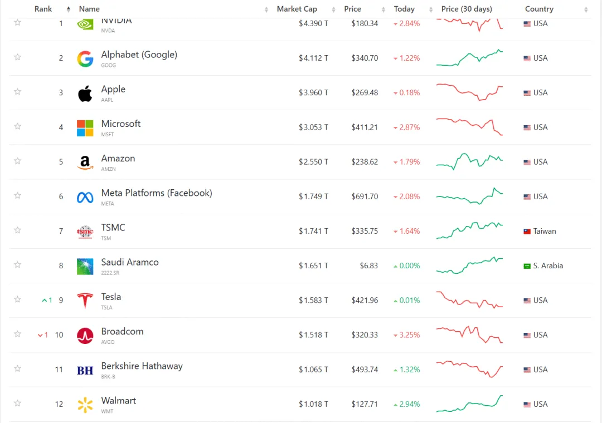Click the Apple logo icon
The width and height of the screenshot is (602, 423).
[85, 93]
